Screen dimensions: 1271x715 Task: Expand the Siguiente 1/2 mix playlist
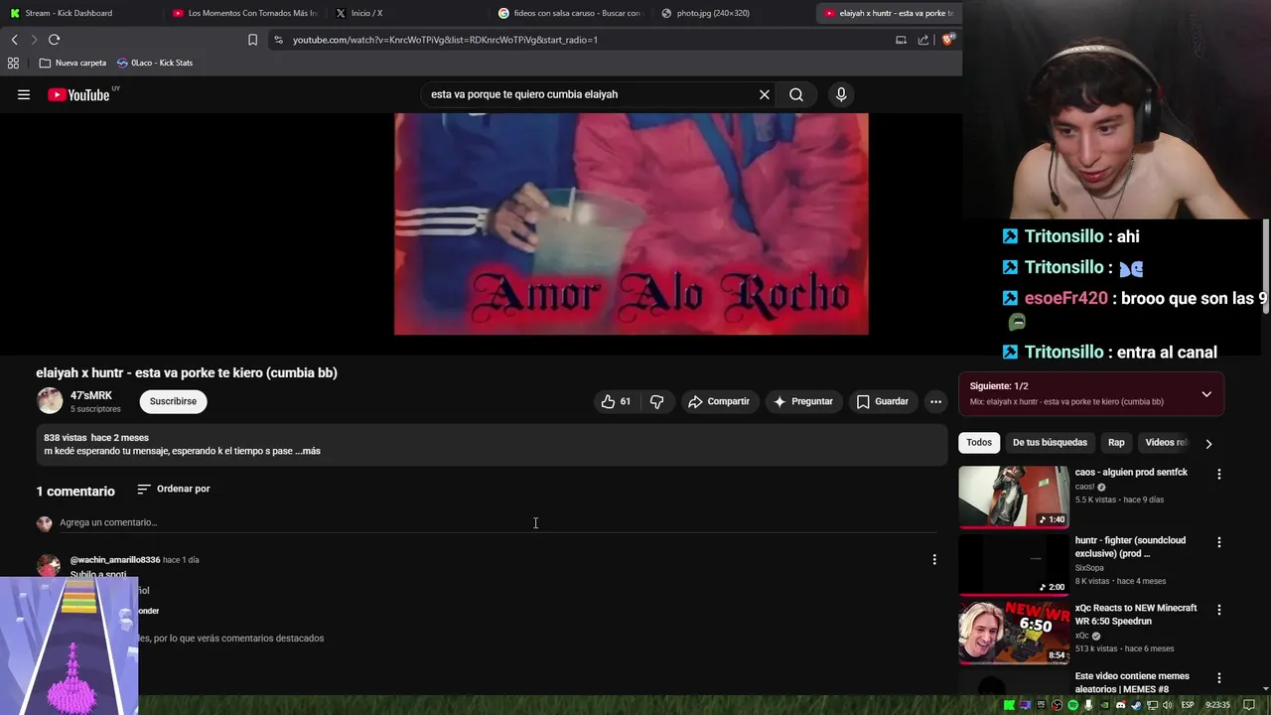[1206, 394]
